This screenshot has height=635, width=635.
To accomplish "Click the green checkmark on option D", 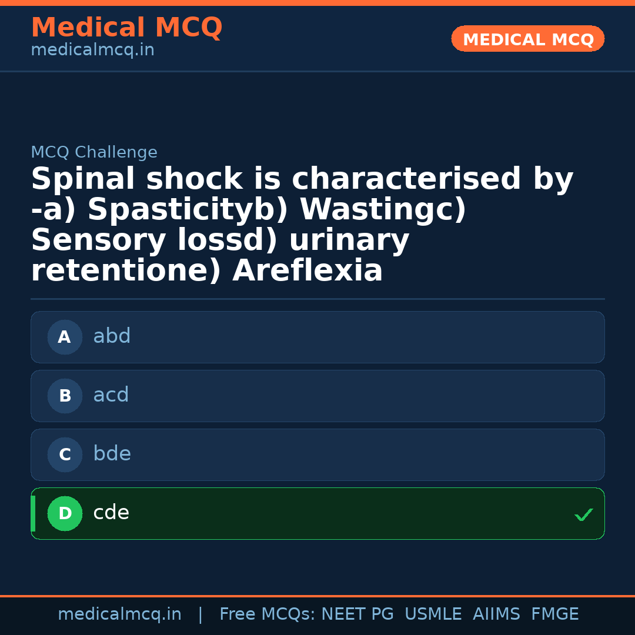I will (583, 514).
